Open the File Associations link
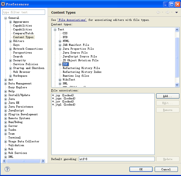Viewport: 181px width, 176px height. (x=72, y=20)
